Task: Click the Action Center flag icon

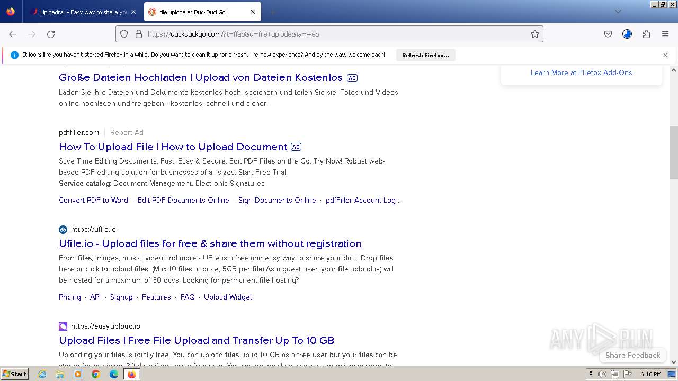Action: 628,374
